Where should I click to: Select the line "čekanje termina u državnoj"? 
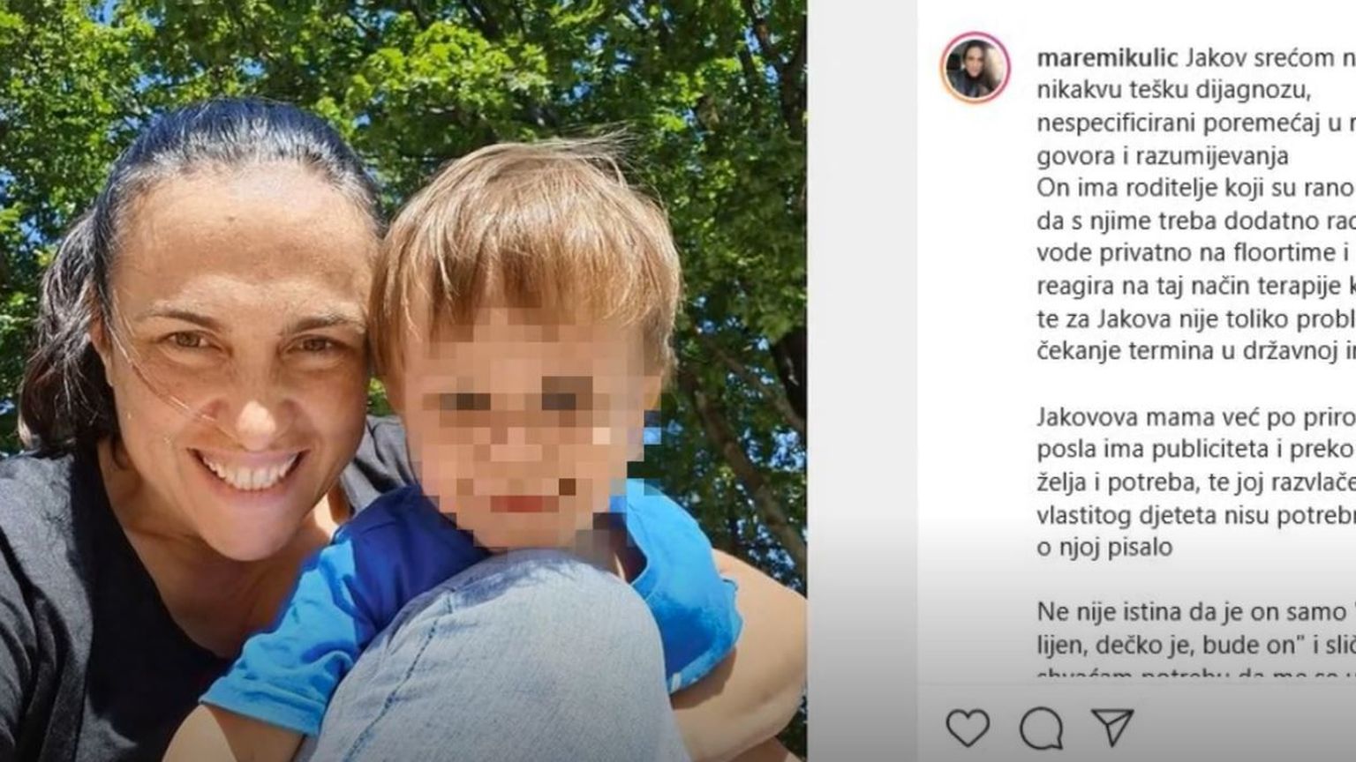1196,350
